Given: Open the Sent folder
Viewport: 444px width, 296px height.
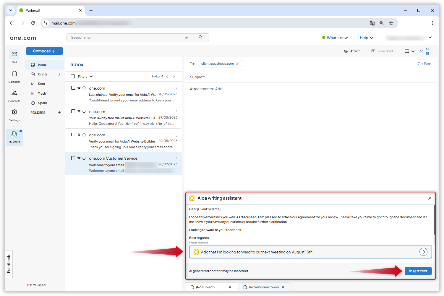Looking at the screenshot, I should click(x=44, y=84).
